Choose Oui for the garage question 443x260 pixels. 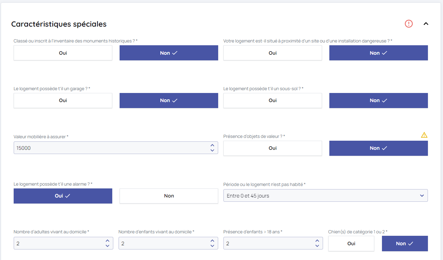[63, 100]
